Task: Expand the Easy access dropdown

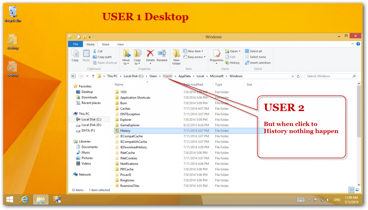Action: pos(194,57)
